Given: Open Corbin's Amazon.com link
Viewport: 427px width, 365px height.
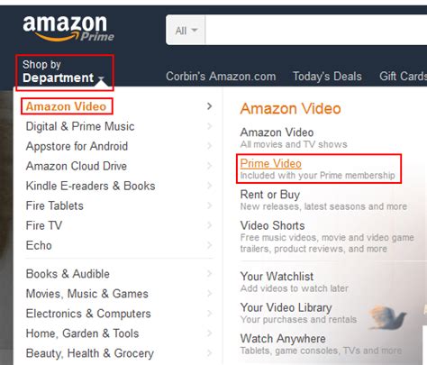Looking at the screenshot, I should coord(221,77).
